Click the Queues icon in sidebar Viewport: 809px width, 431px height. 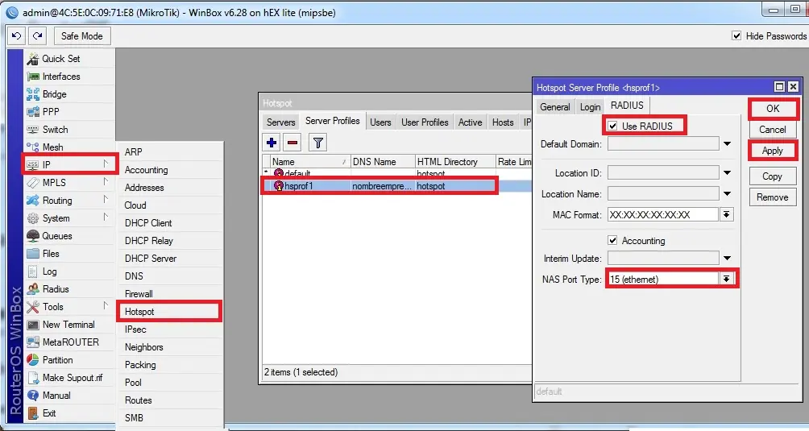33,236
